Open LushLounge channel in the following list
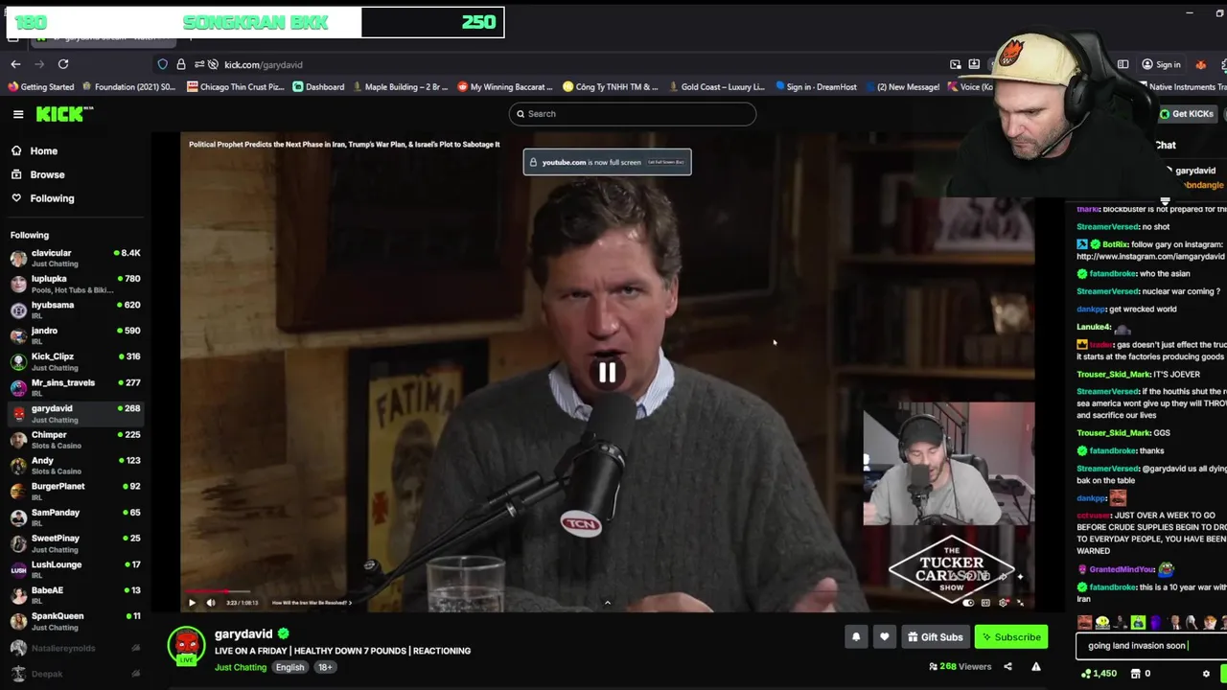The image size is (1227, 690). [x=75, y=569]
